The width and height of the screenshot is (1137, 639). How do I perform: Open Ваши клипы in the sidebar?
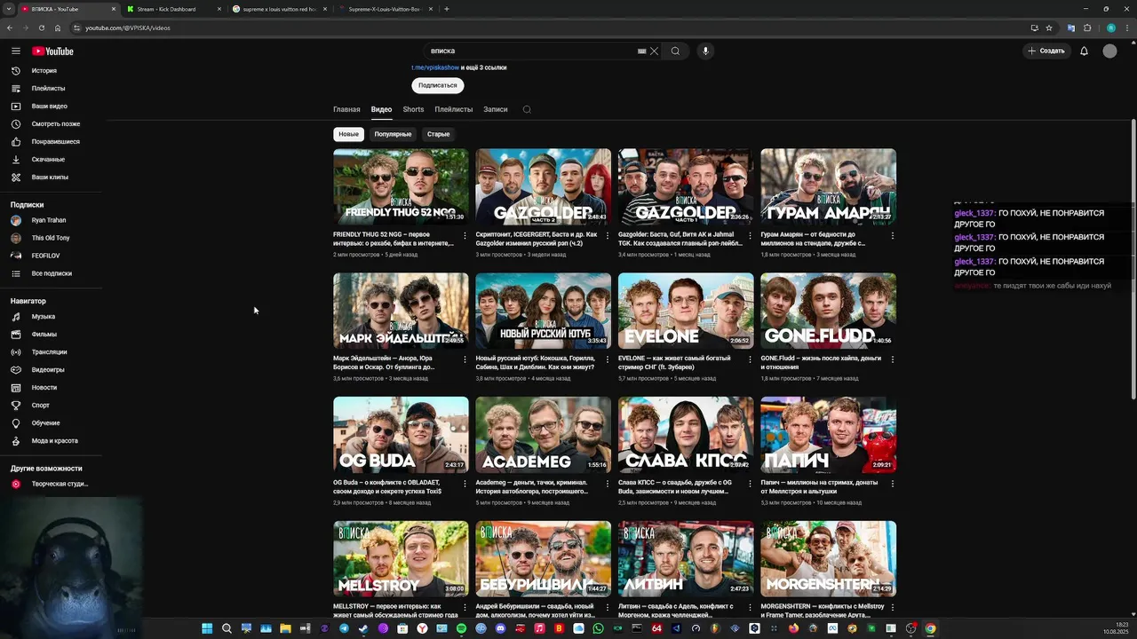pyautogui.click(x=51, y=177)
